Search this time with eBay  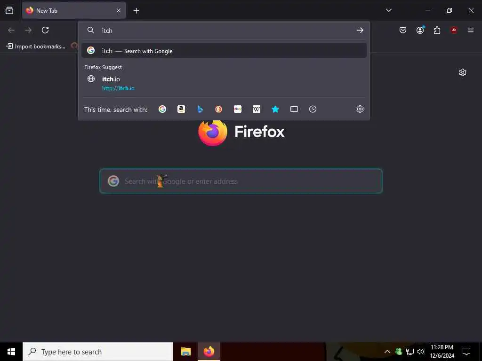[238, 109]
